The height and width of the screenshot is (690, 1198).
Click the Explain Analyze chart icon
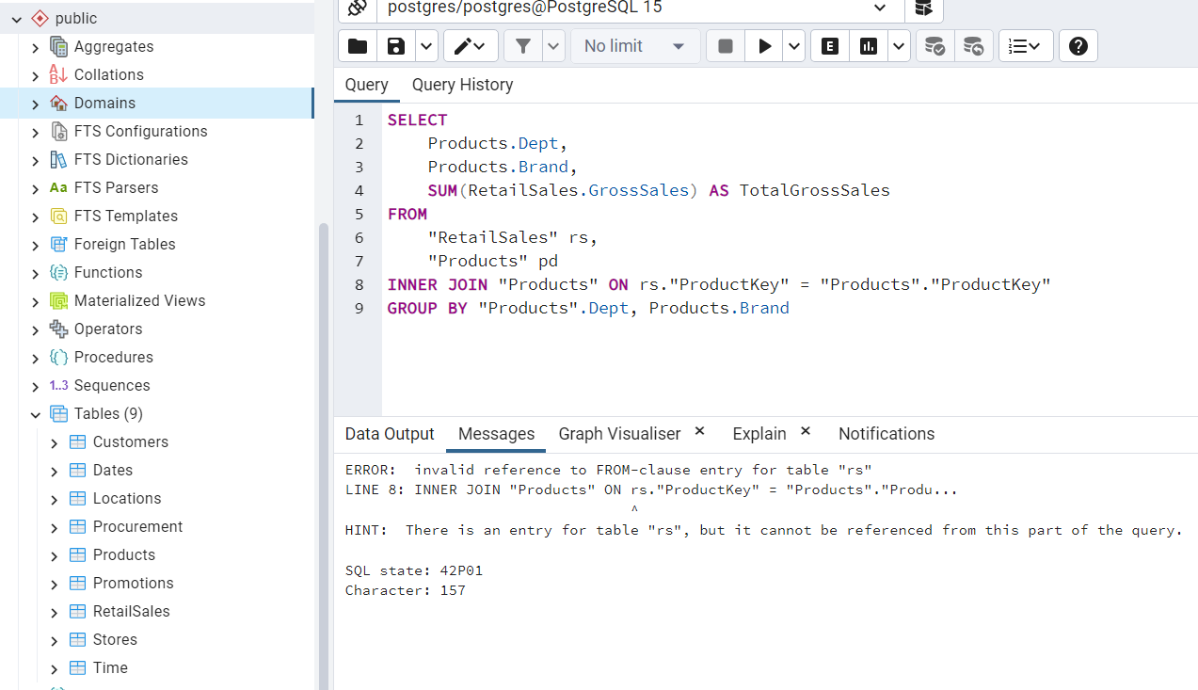pos(869,46)
